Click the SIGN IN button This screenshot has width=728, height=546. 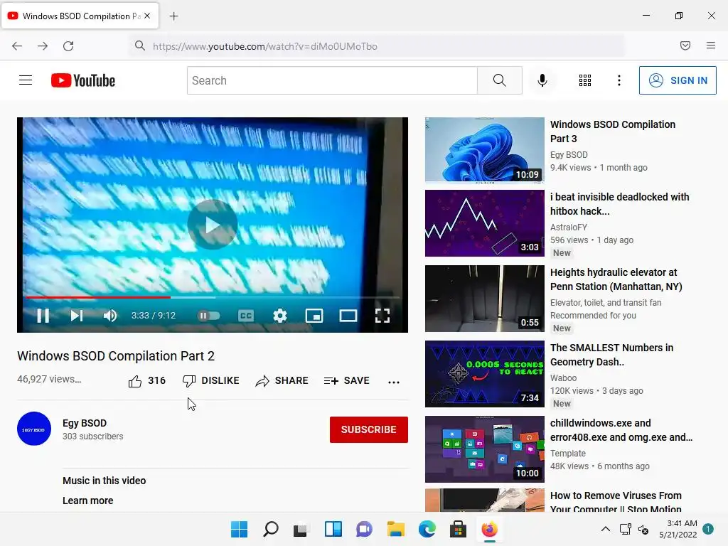click(678, 80)
